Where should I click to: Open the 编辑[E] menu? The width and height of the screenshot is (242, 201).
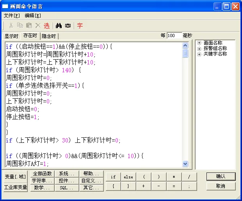pyautogui.click(x=33, y=16)
